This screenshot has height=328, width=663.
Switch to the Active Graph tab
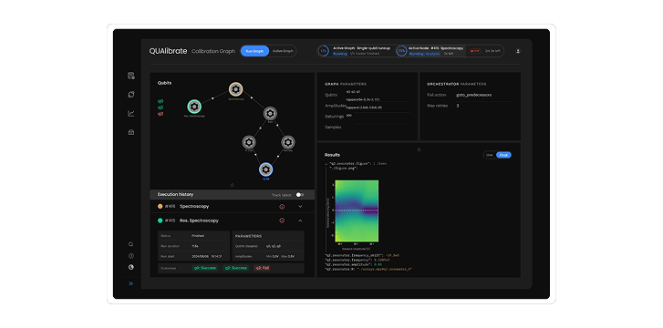[283, 51]
